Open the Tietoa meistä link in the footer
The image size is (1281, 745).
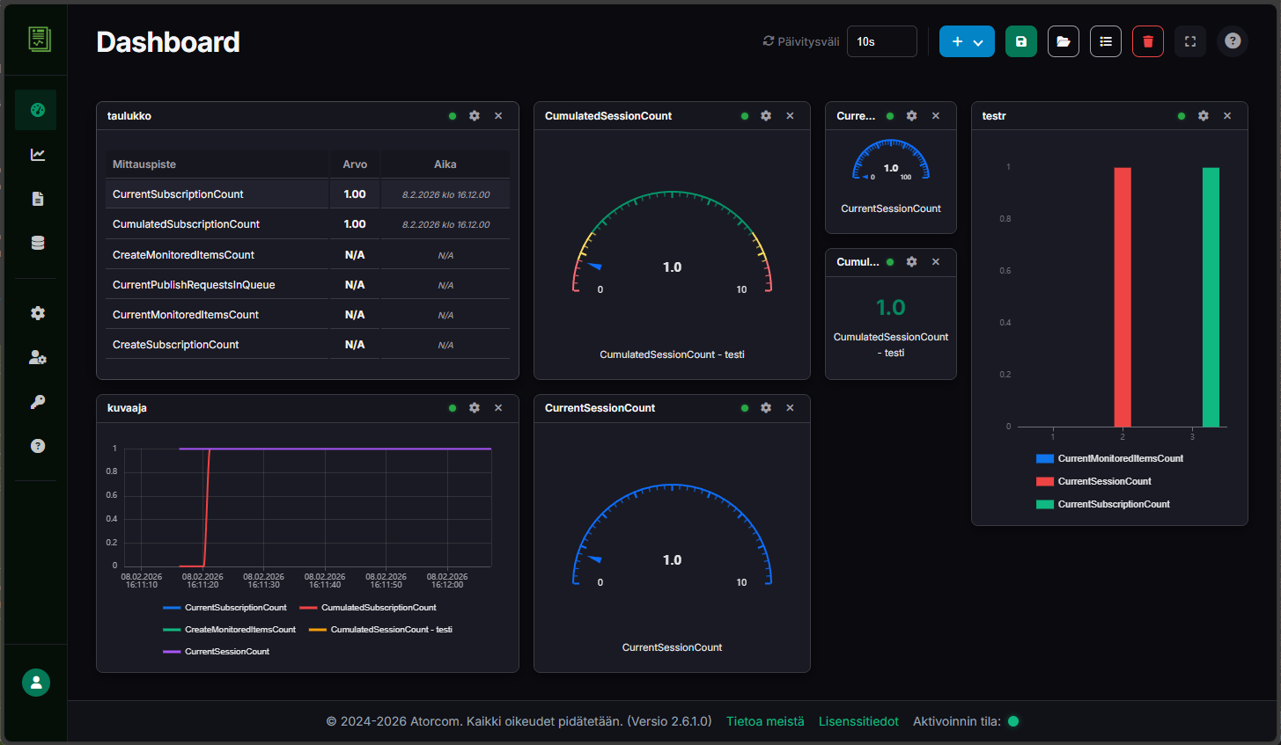coord(764,720)
